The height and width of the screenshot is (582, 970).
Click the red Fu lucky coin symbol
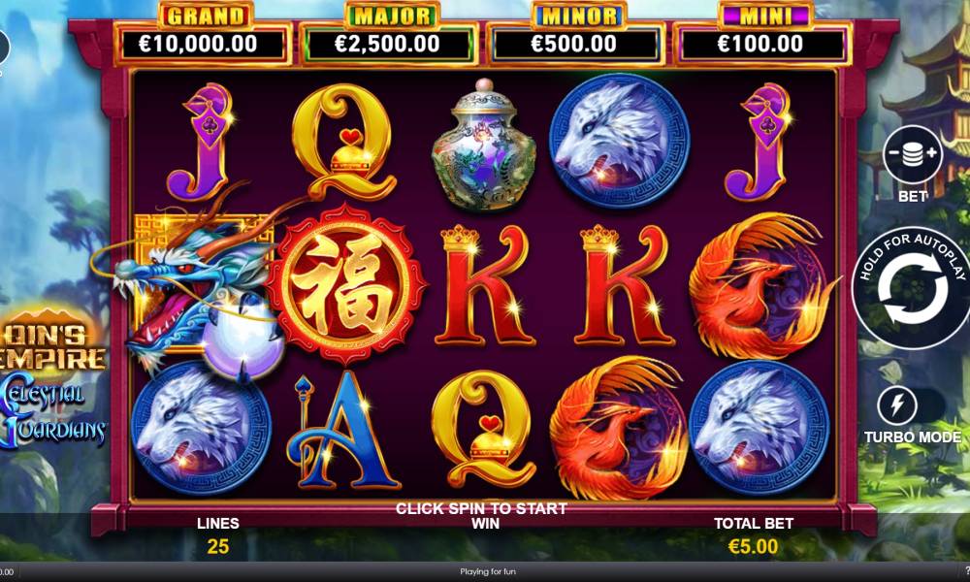click(346, 284)
